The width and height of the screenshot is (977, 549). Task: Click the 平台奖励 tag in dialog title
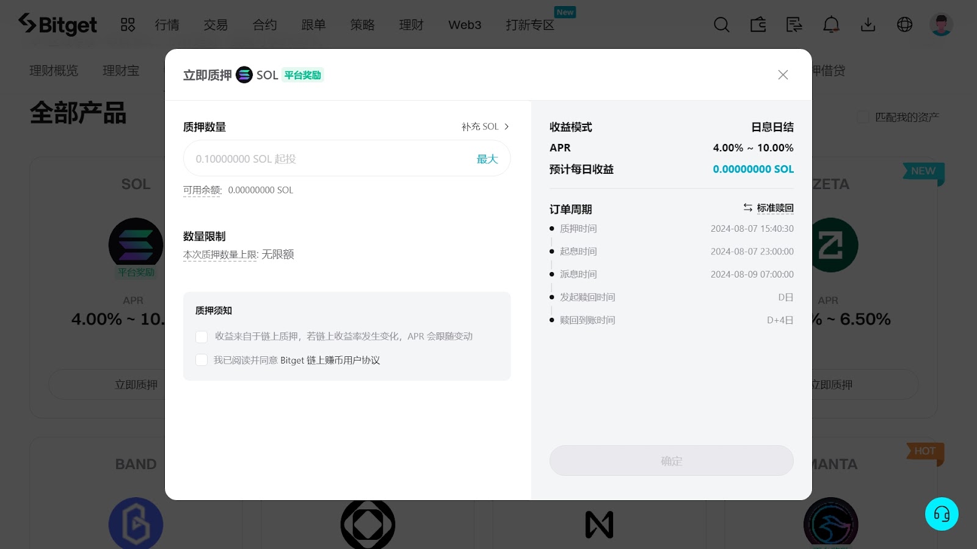point(303,75)
